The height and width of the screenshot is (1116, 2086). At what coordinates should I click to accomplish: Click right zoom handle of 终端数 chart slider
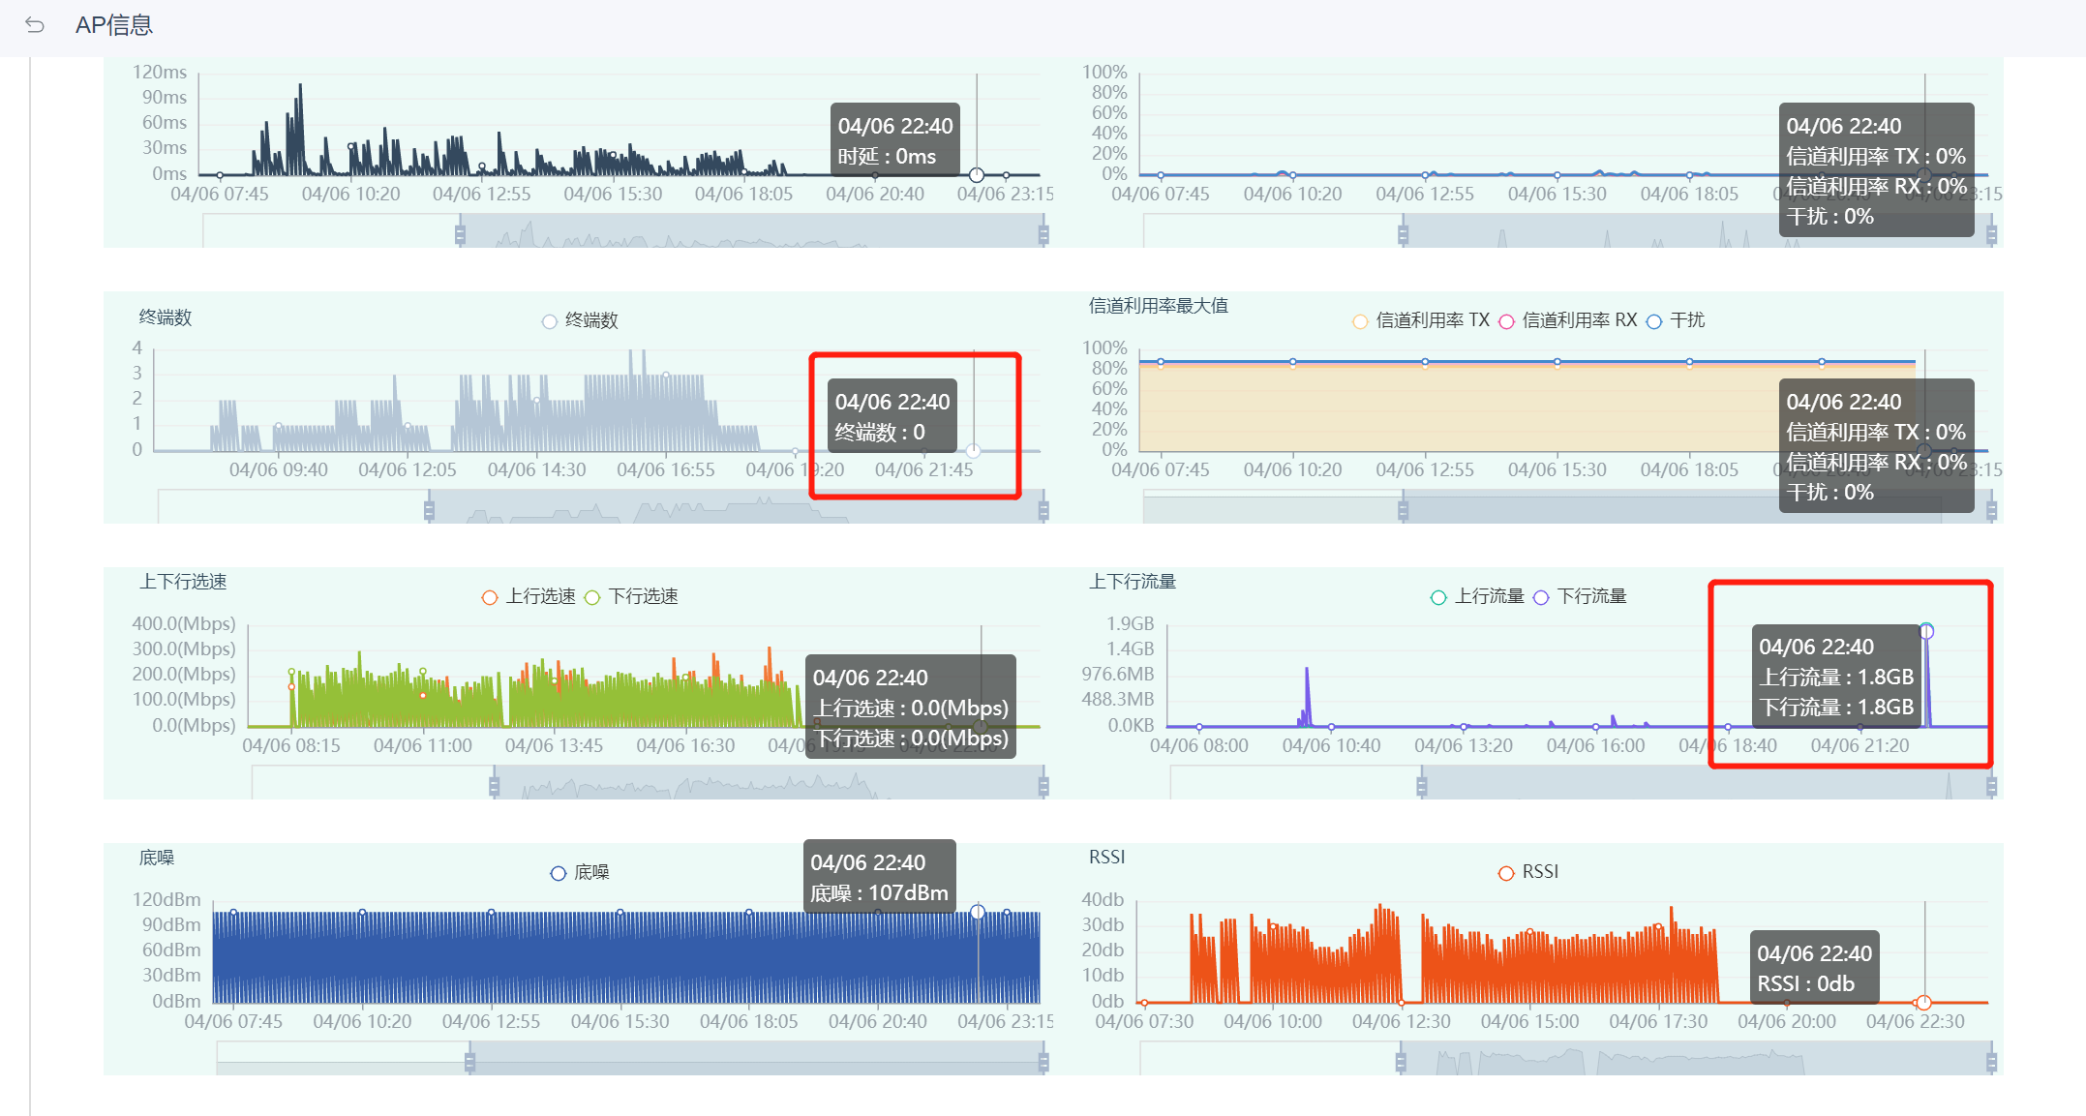[x=1043, y=510]
